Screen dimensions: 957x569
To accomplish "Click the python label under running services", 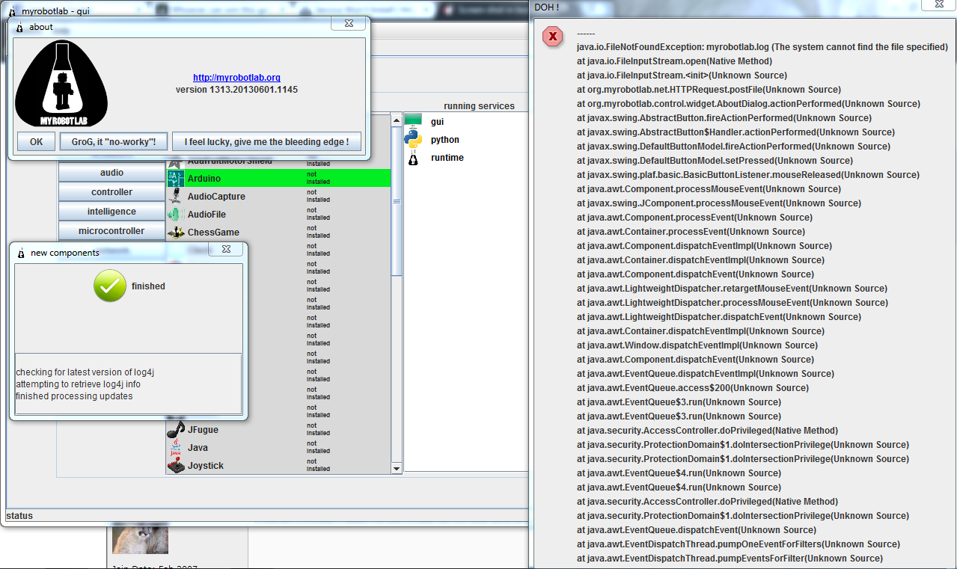I will point(445,140).
